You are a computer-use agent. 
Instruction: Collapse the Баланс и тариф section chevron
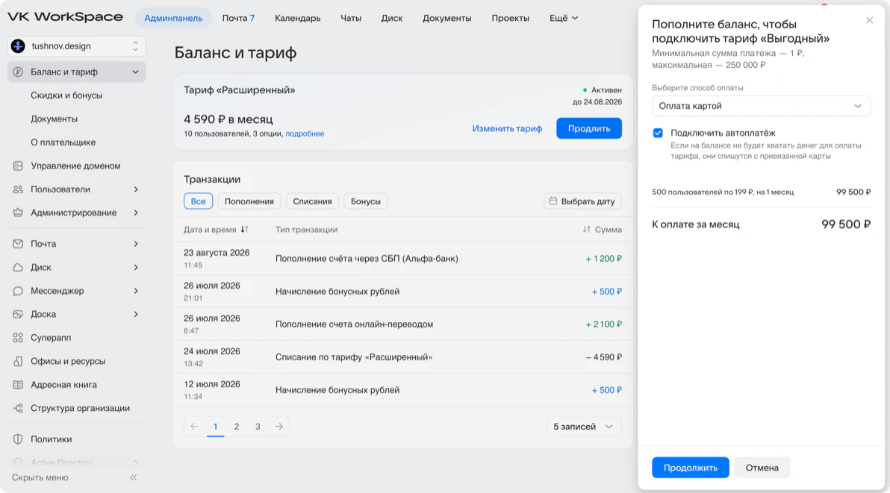point(136,72)
